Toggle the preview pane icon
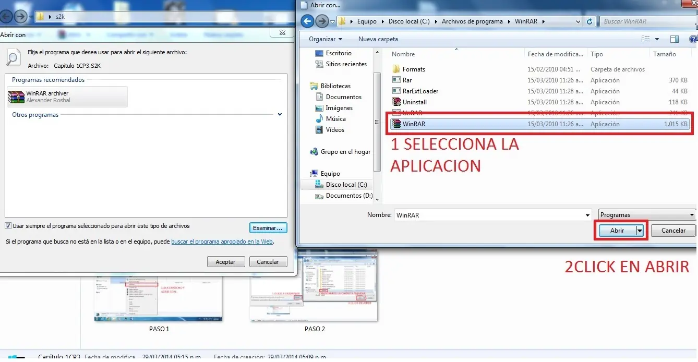 tap(675, 39)
